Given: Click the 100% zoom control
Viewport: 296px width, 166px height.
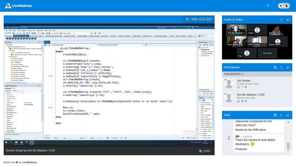Looking at the screenshot, I should 204,151.
